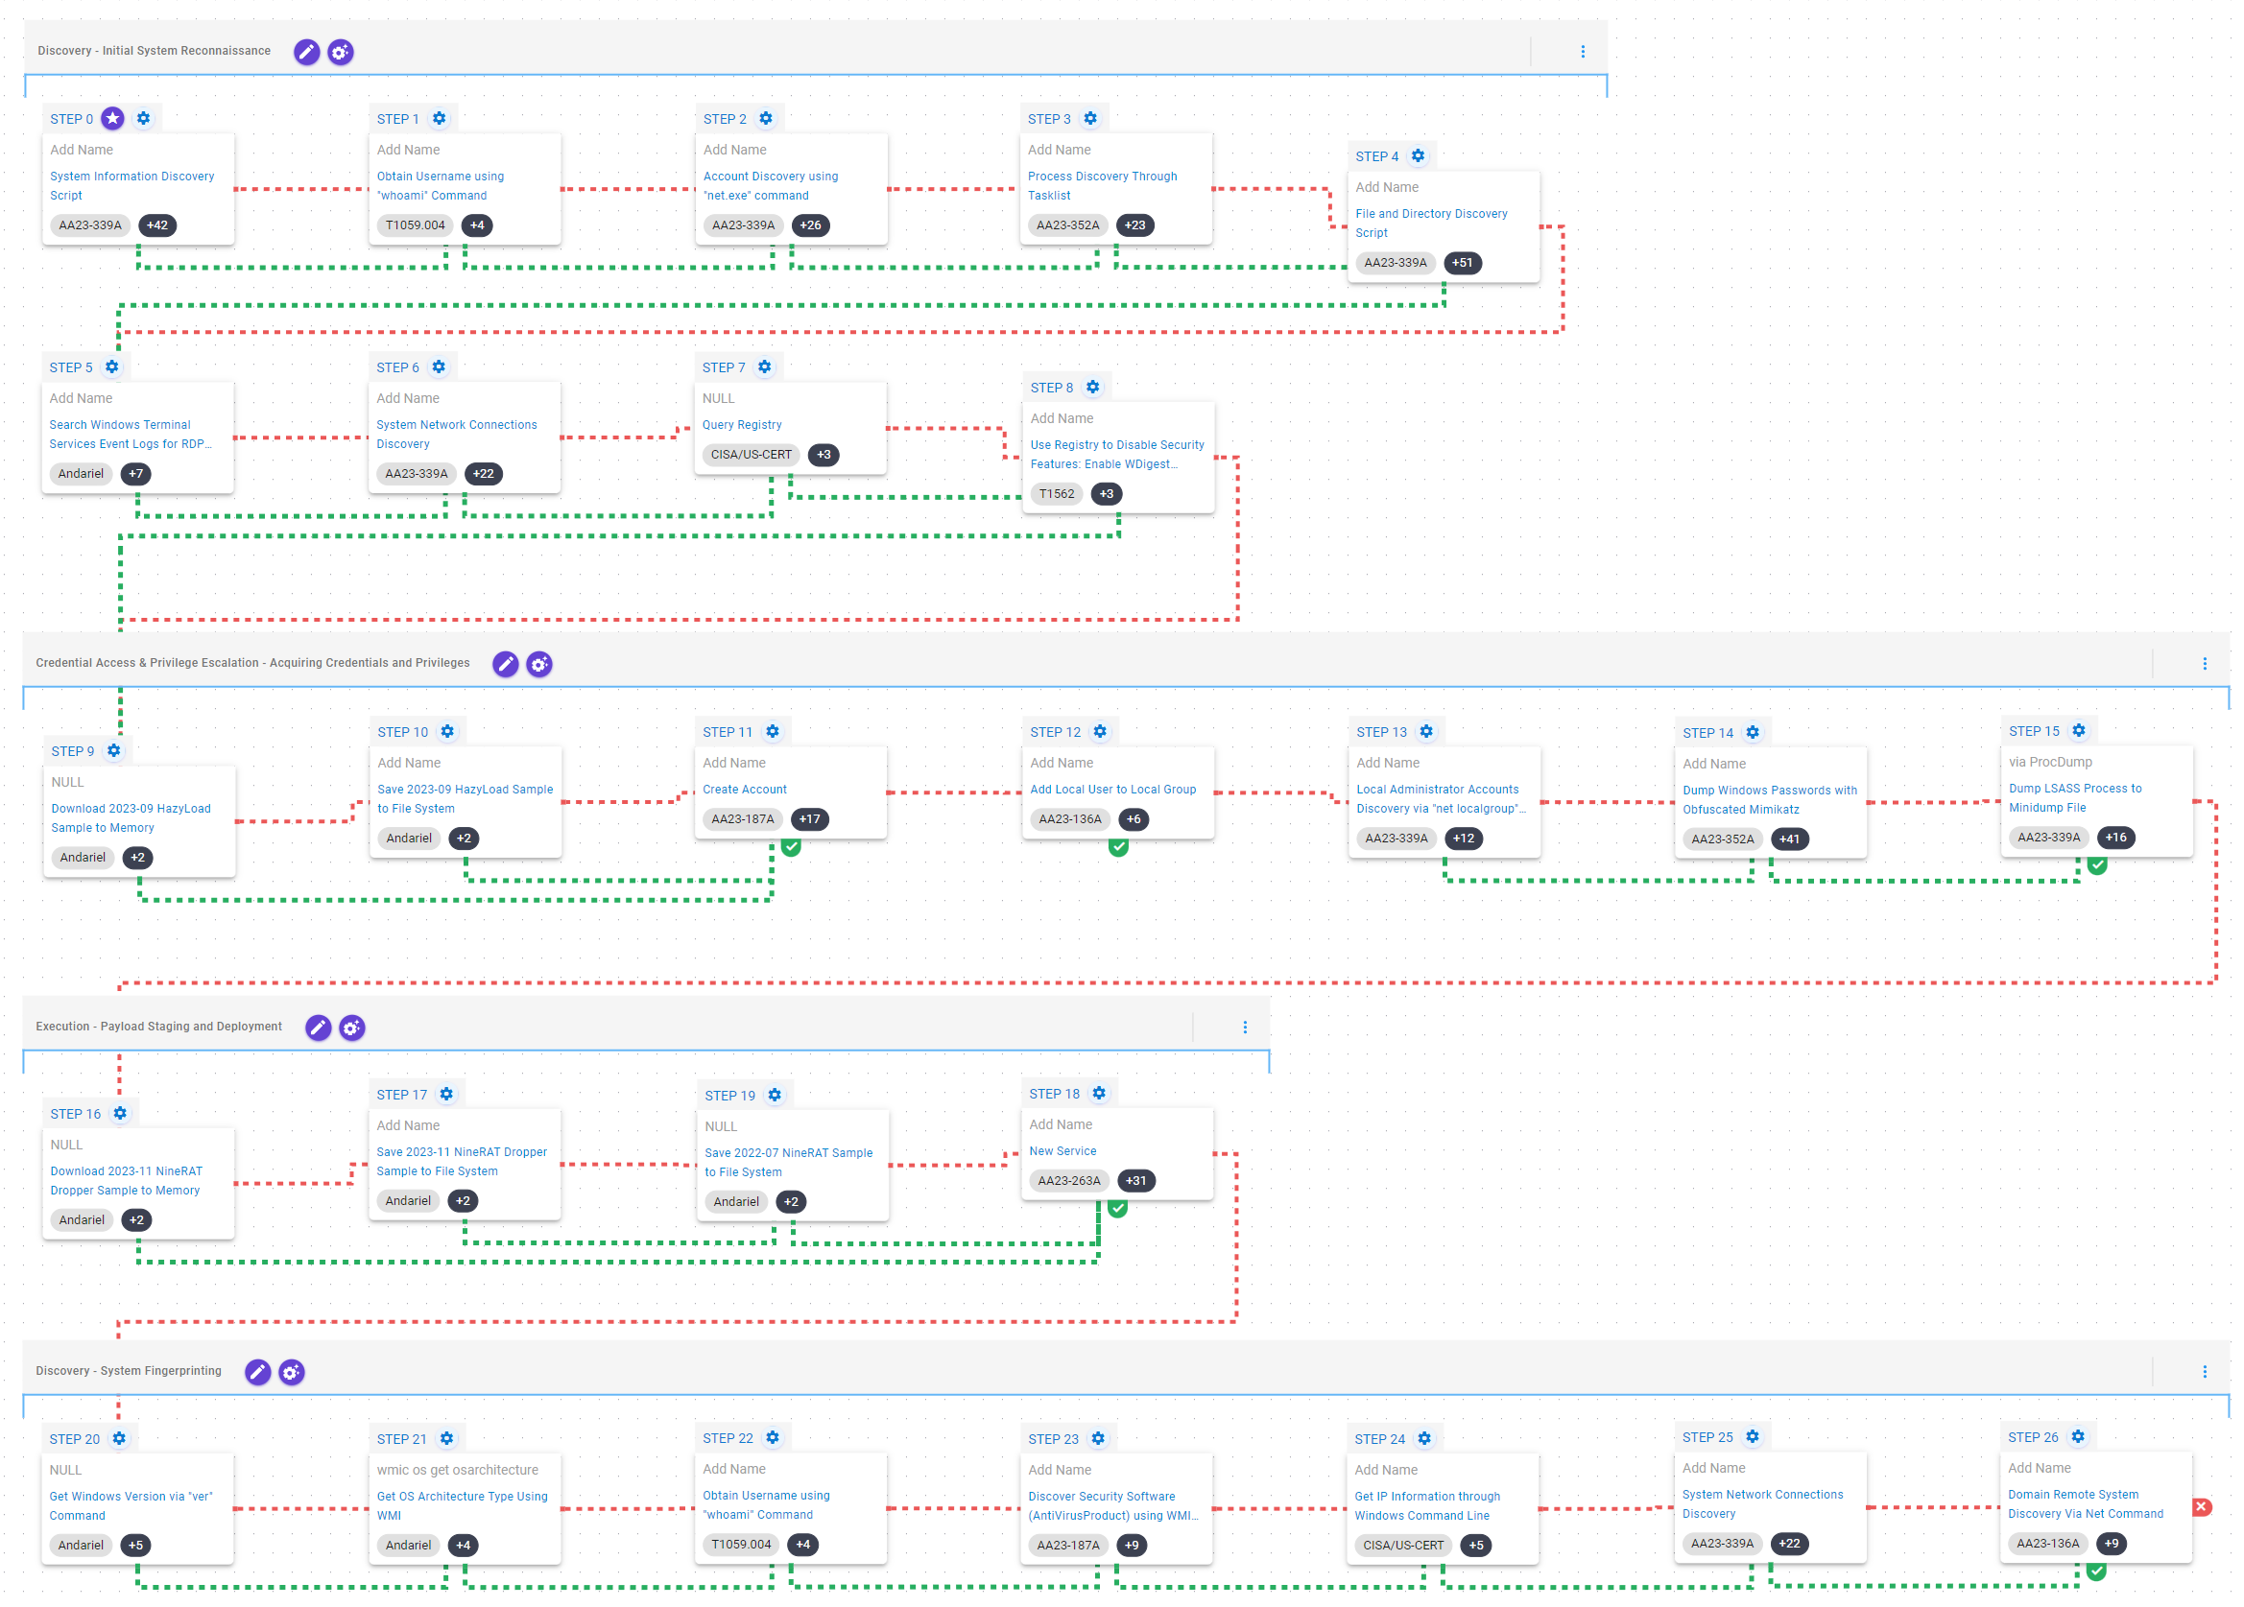Select the STEP 7 label
Image resolution: width=2244 pixels, height=1607 pixels.
pyautogui.click(x=724, y=366)
